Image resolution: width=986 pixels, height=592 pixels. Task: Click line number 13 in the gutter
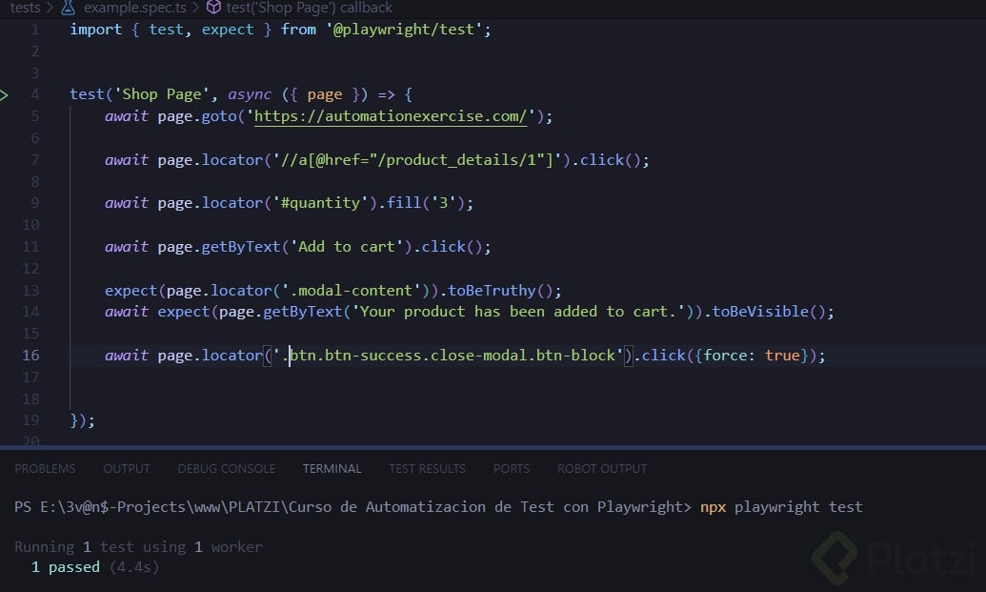pyautogui.click(x=30, y=290)
